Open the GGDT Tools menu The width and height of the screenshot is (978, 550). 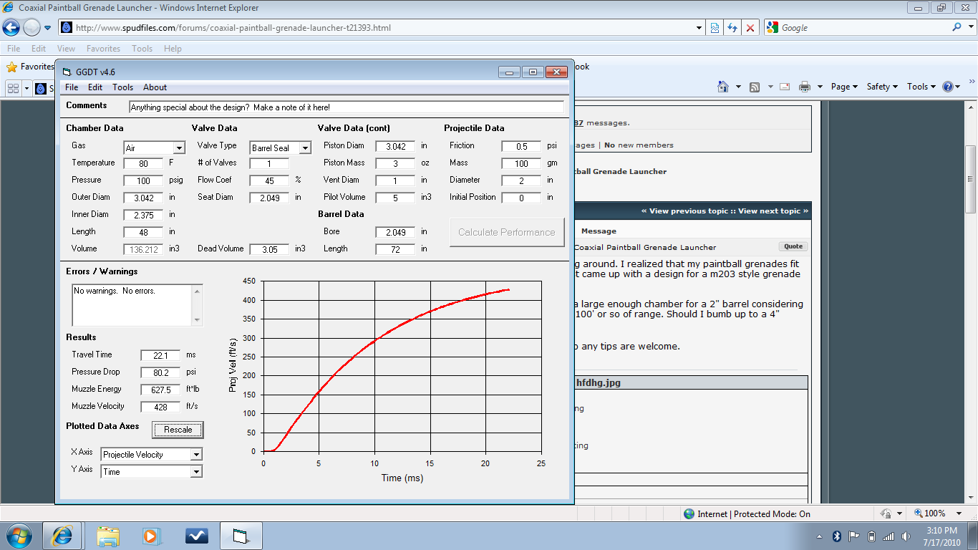[122, 87]
